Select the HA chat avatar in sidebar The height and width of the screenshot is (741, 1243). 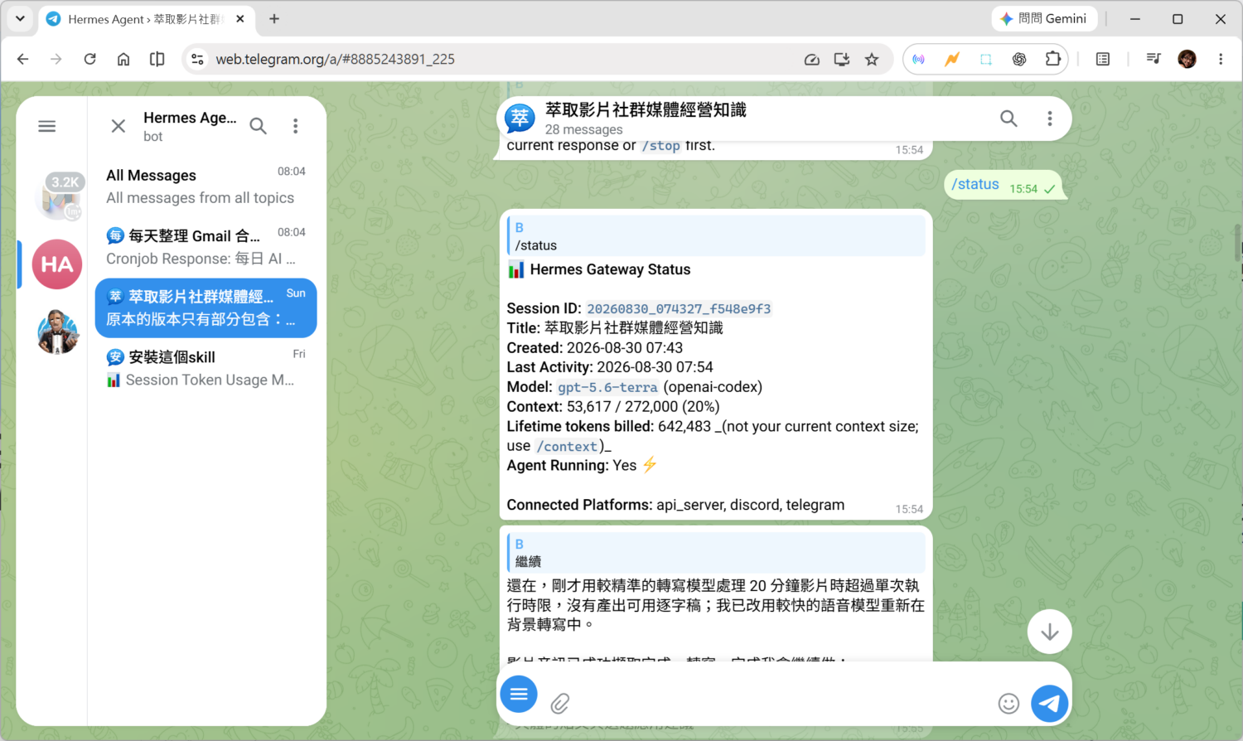pyautogui.click(x=57, y=264)
